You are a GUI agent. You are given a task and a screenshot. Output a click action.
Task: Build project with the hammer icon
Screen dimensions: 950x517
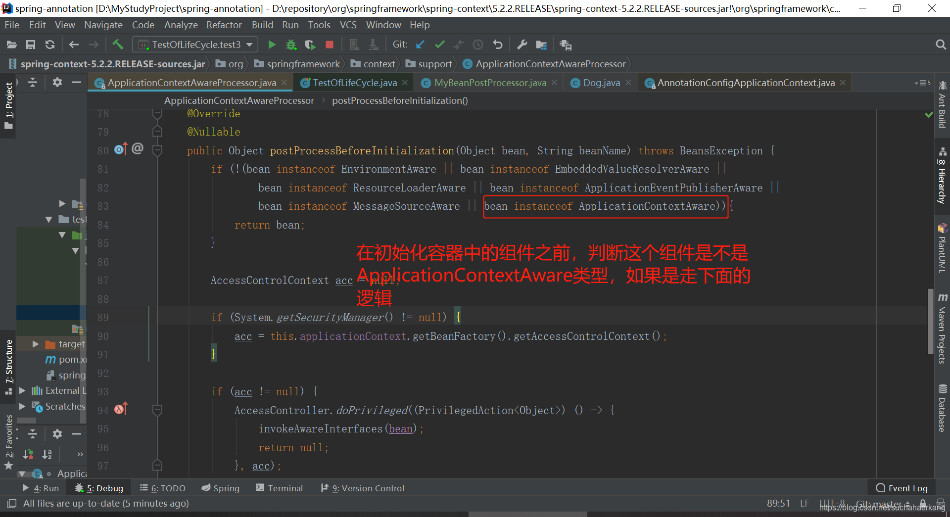[x=118, y=45]
